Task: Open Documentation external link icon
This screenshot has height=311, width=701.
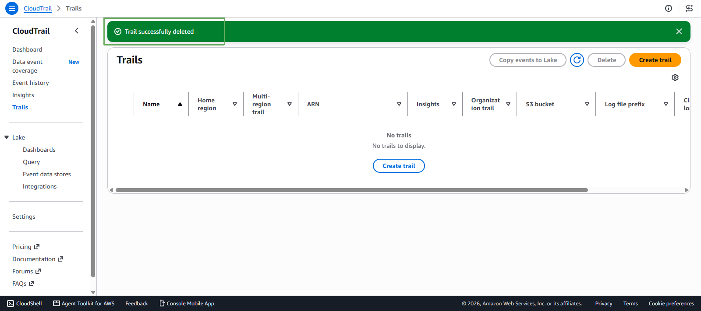Action: pos(60,259)
